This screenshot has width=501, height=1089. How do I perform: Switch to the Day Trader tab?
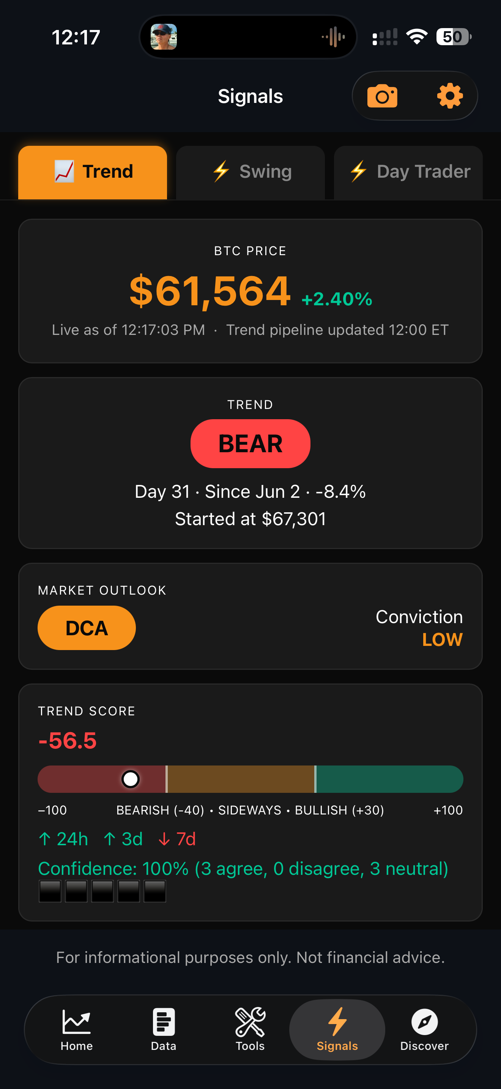coord(408,172)
